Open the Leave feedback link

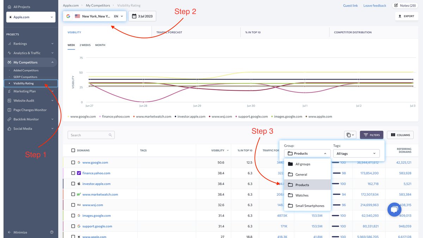pyautogui.click(x=375, y=6)
